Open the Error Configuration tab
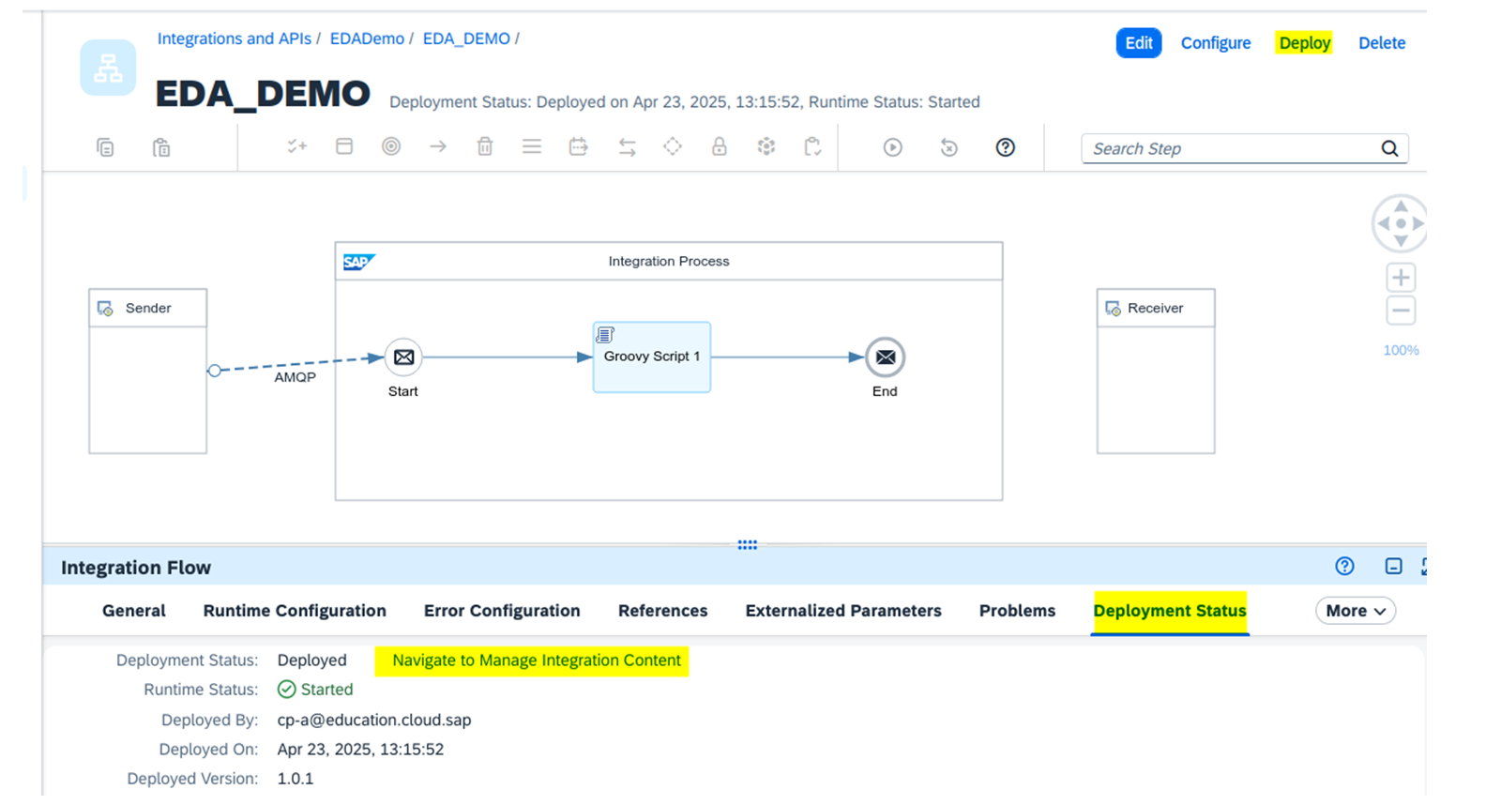 tap(502, 611)
